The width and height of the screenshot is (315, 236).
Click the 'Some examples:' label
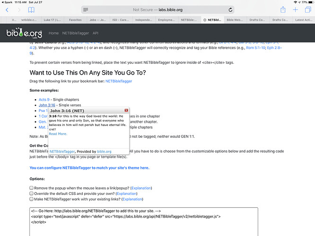tap(44, 91)
